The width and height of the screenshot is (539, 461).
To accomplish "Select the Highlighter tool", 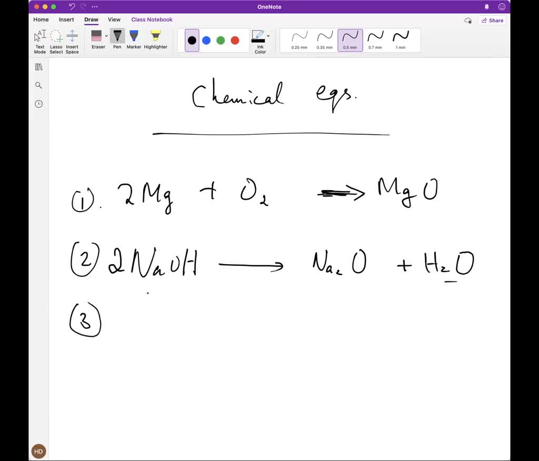I will click(155, 37).
